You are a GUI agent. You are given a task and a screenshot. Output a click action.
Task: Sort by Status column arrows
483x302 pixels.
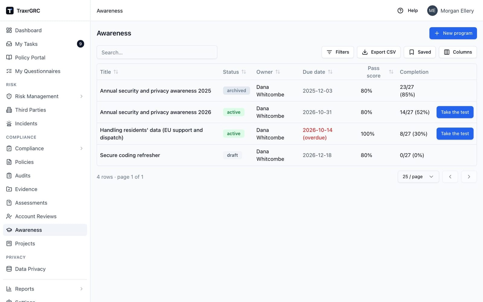(244, 72)
